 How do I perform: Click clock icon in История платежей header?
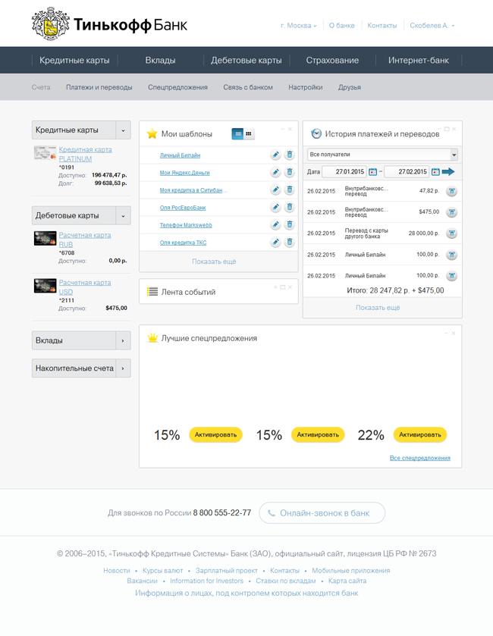click(x=316, y=133)
